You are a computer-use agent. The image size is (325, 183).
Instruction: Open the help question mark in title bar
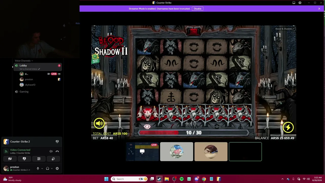click(300, 3)
